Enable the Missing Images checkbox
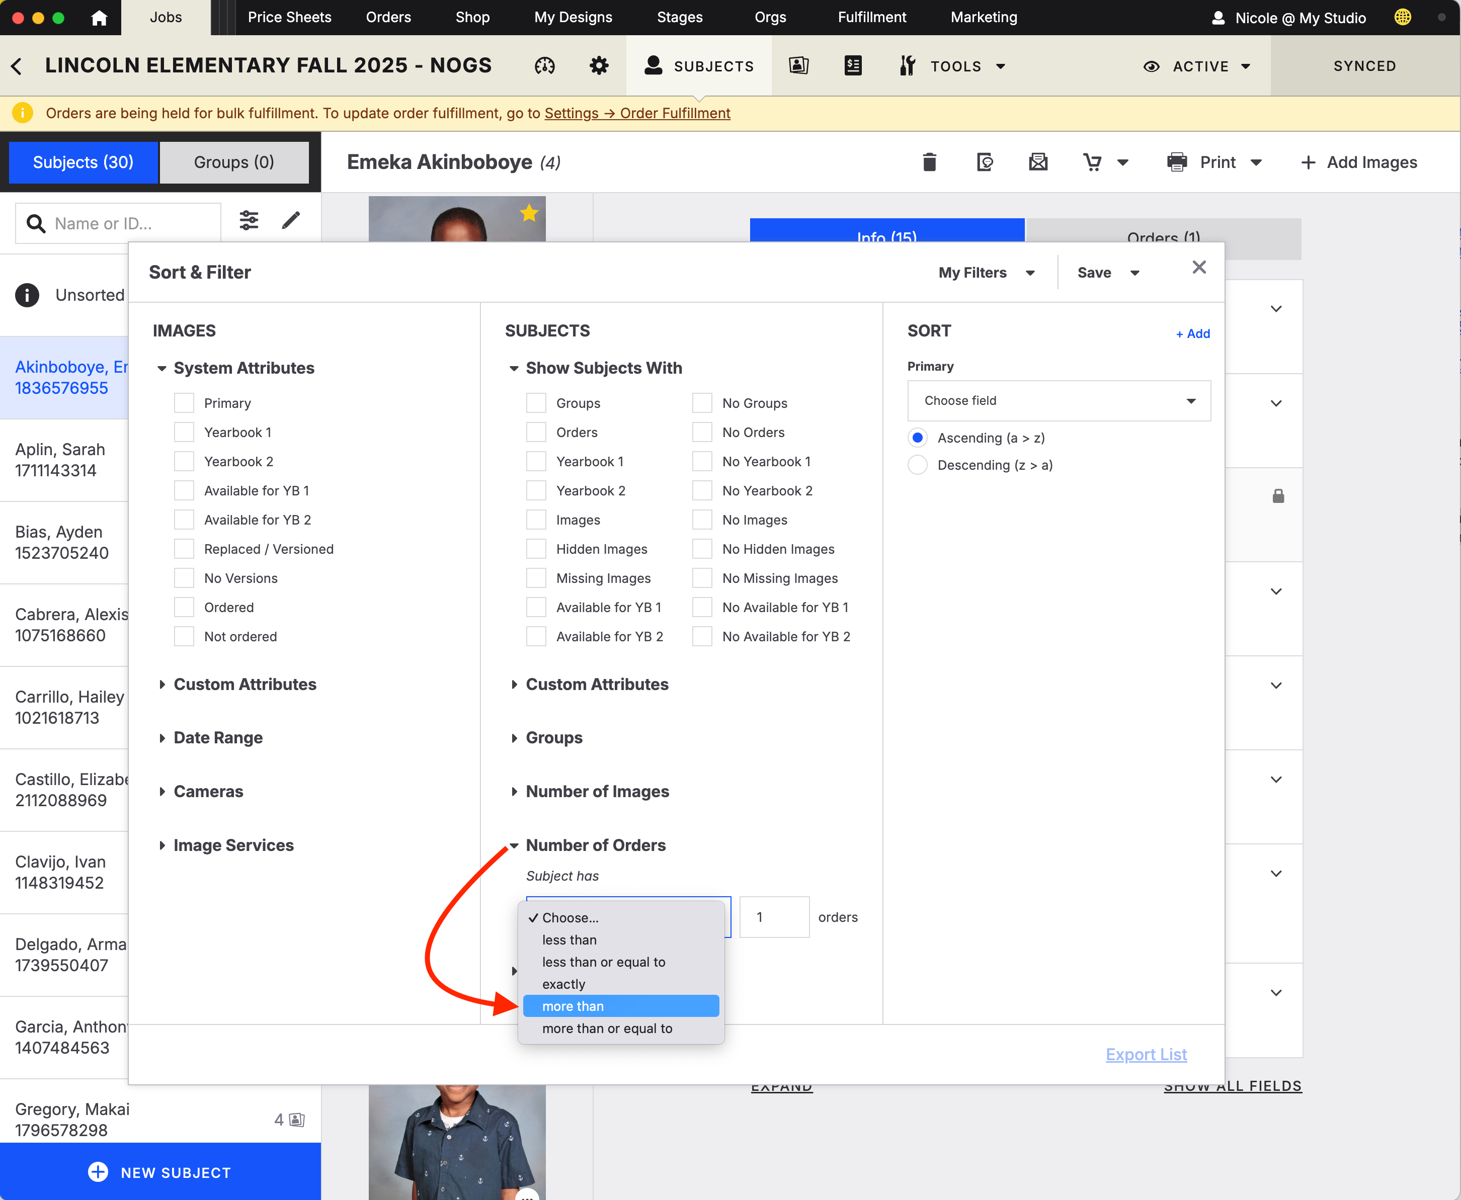Viewport: 1461px width, 1200px height. click(536, 578)
